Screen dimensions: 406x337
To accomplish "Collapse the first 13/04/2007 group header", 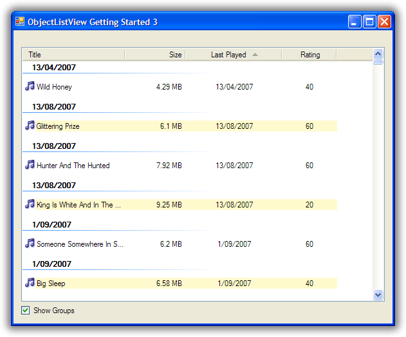I will pos(54,68).
